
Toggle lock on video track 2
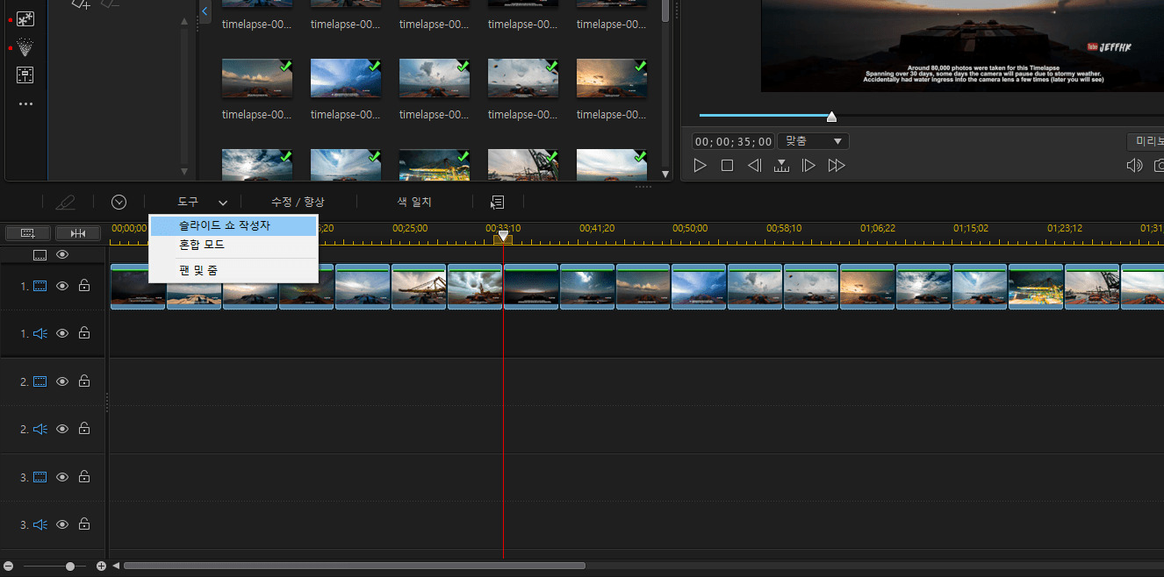click(x=84, y=381)
